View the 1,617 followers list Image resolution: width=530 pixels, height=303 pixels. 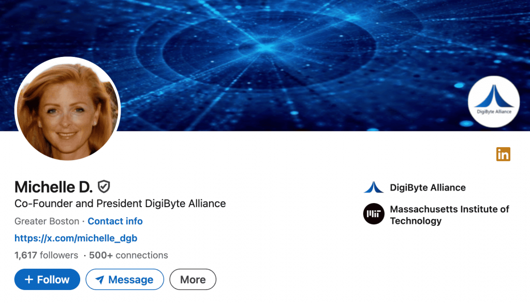click(x=46, y=255)
